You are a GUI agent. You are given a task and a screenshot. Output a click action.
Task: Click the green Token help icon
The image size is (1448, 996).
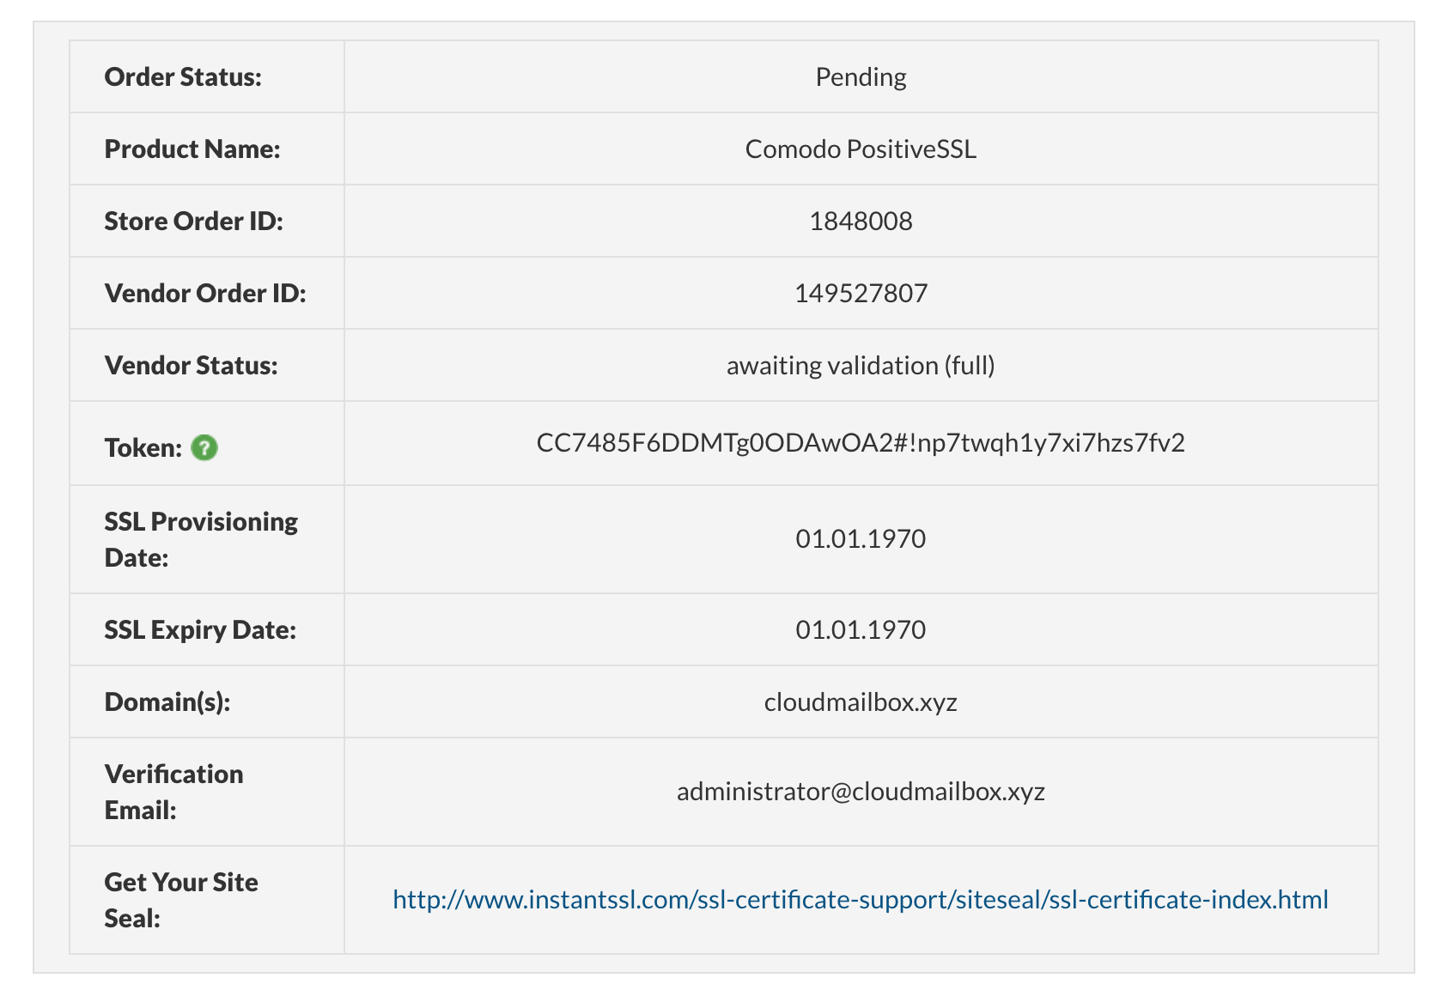tap(204, 447)
